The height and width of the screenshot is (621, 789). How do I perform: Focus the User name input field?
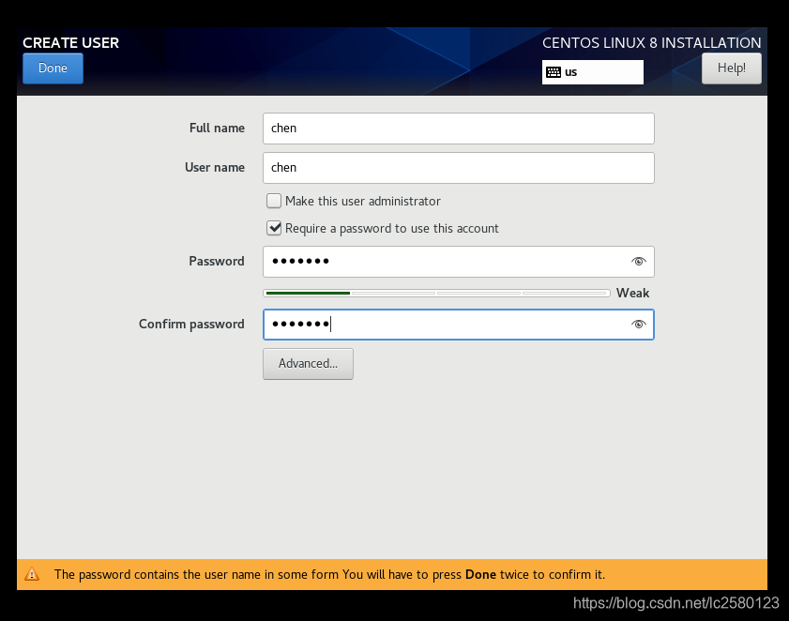point(459,168)
